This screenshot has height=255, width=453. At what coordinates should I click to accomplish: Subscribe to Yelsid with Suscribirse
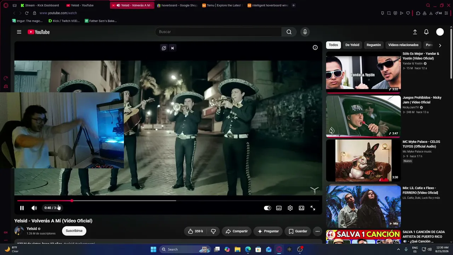(x=74, y=231)
